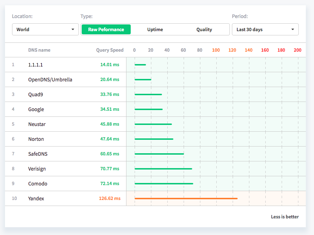Select the Yandex DNS name
Viewport: 314px width, 235px height.
click(36, 199)
